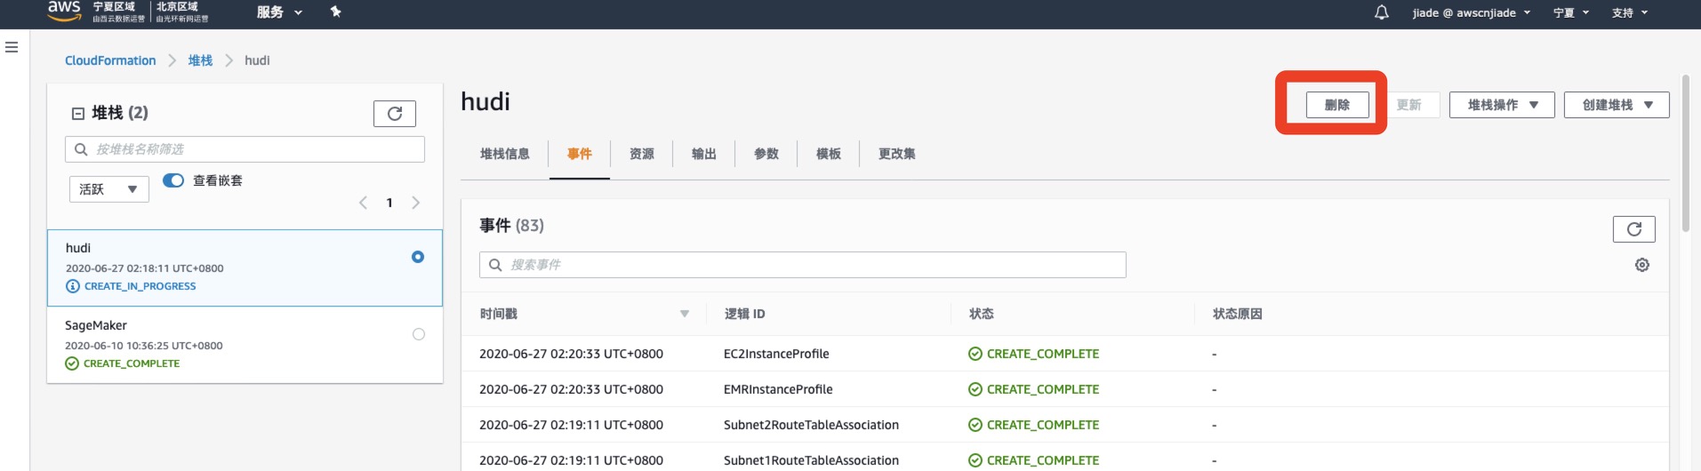Open the 服务 menu
This screenshot has height=471, width=1701.
point(279,12)
